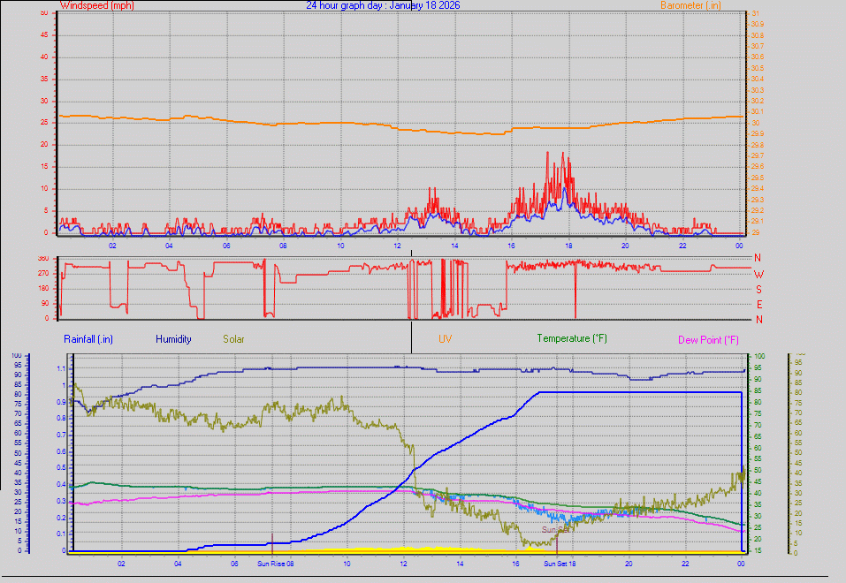Select the Humidity legend label
Viewport: 846px width, 583px height.
coord(173,338)
